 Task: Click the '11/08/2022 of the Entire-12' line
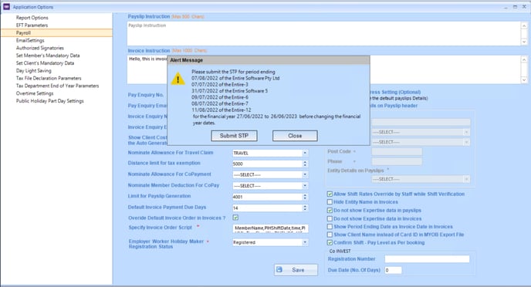[x=222, y=110]
